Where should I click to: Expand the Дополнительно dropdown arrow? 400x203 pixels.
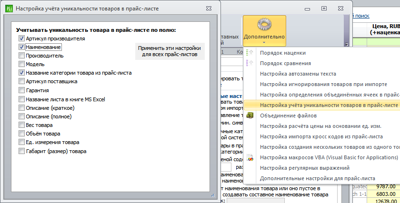pos(264,43)
